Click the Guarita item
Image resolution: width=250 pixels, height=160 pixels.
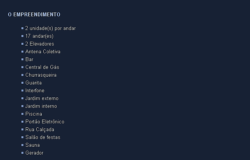33,83
